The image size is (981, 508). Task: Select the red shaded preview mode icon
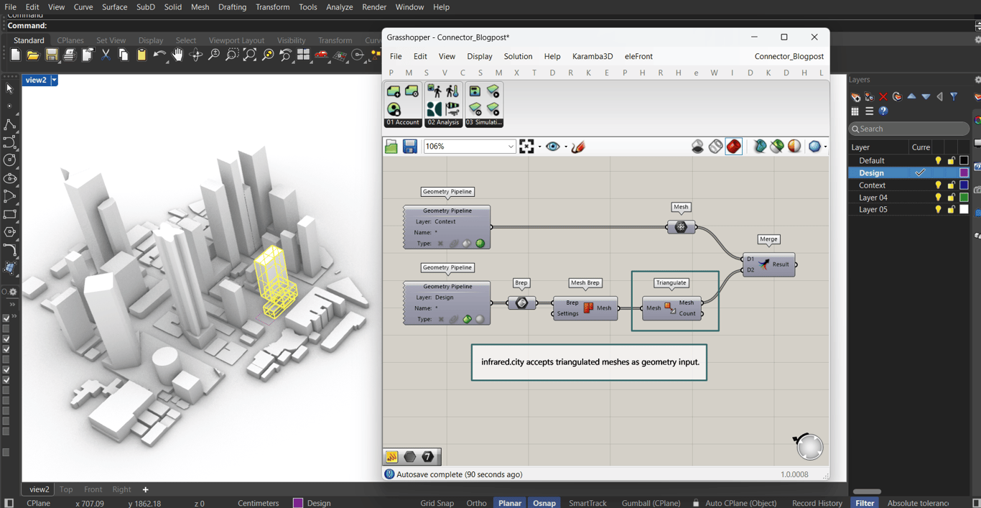pos(733,147)
